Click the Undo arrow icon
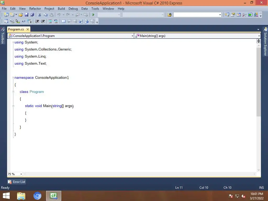 (59, 15)
